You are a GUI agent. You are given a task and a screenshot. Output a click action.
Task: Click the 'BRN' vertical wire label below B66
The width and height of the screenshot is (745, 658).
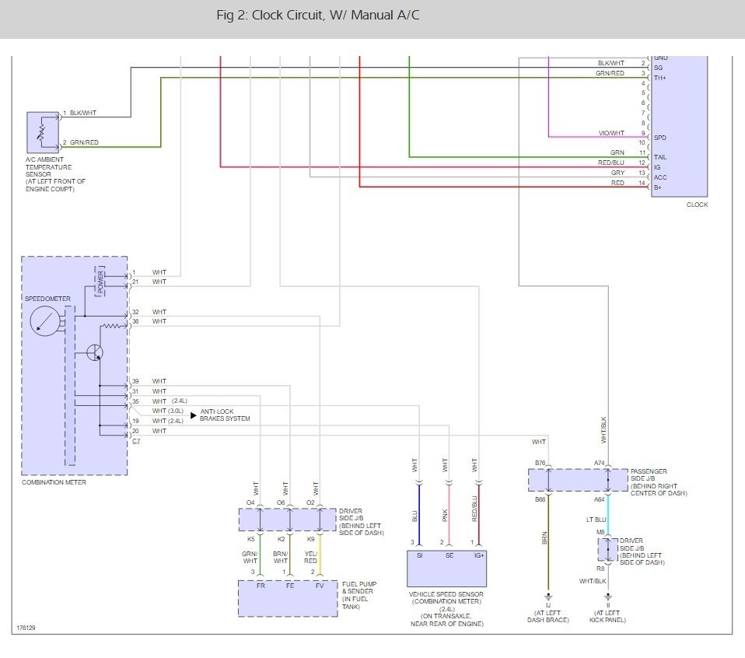click(544, 537)
